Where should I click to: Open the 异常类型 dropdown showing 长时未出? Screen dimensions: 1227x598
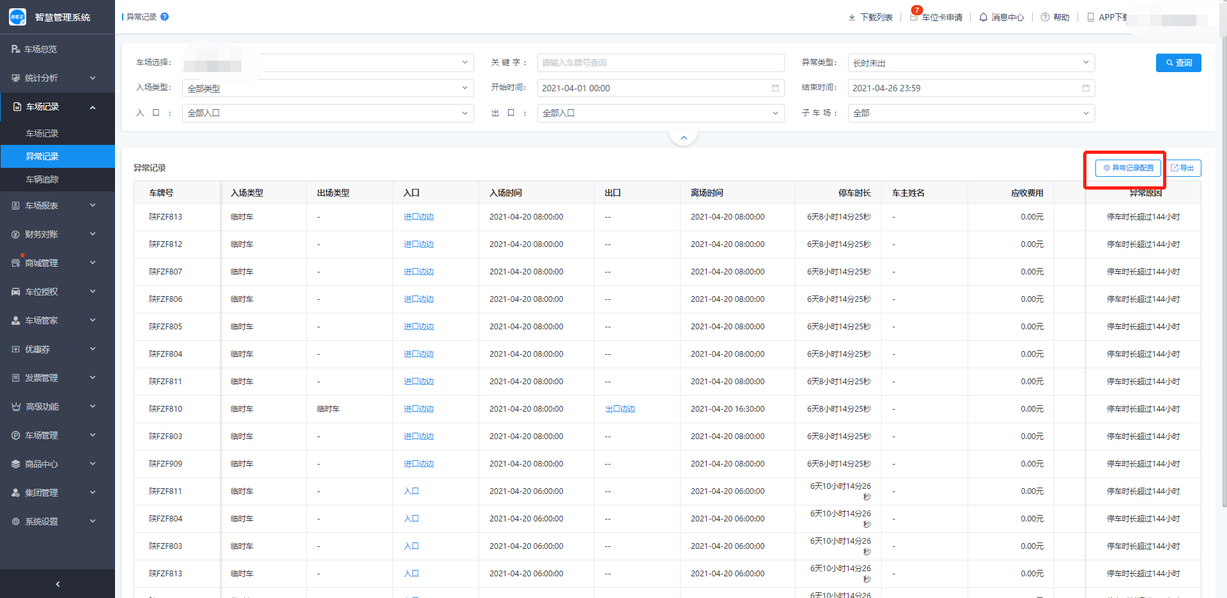971,63
